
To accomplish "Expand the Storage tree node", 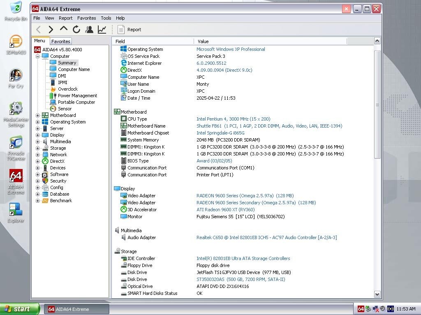I will coord(37,148).
